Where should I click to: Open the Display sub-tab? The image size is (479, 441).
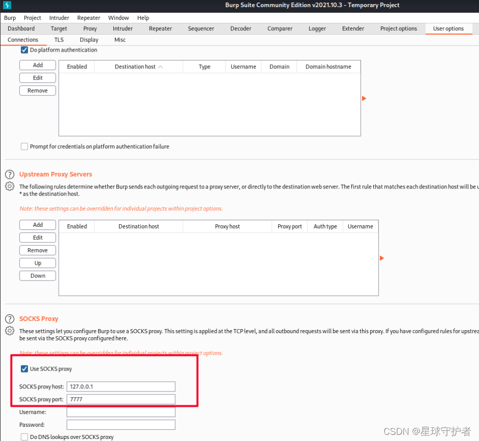(89, 40)
